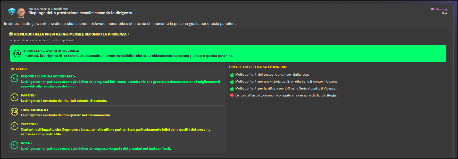
Task: Click 'Pregi e difetti da sottolineare' heading
Action: click(x=259, y=67)
